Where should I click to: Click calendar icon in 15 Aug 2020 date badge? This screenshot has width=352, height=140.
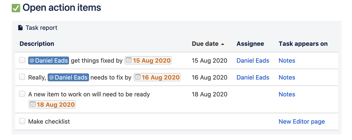pos(129,60)
